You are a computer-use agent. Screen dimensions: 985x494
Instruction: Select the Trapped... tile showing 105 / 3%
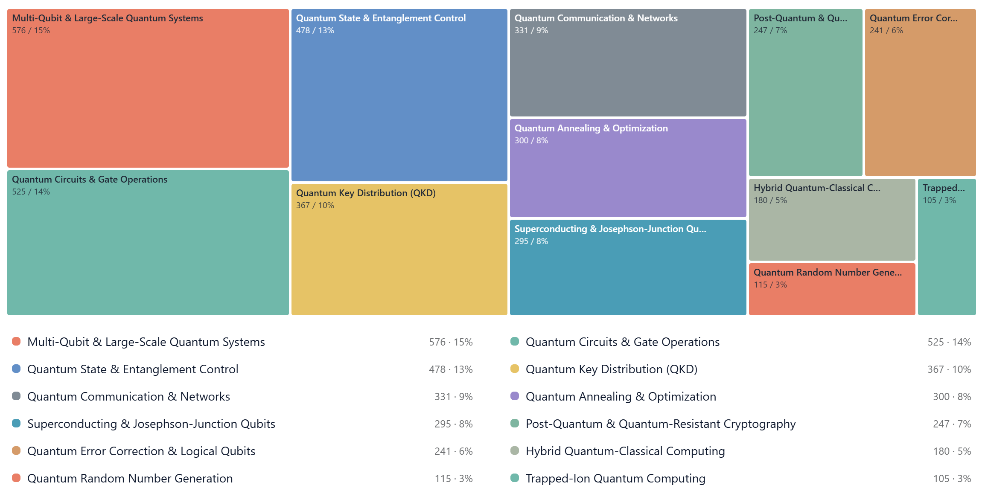(x=947, y=247)
